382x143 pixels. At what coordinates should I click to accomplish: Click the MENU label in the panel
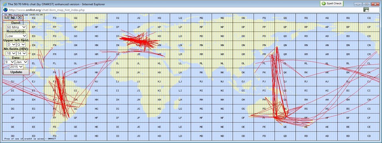11,17
